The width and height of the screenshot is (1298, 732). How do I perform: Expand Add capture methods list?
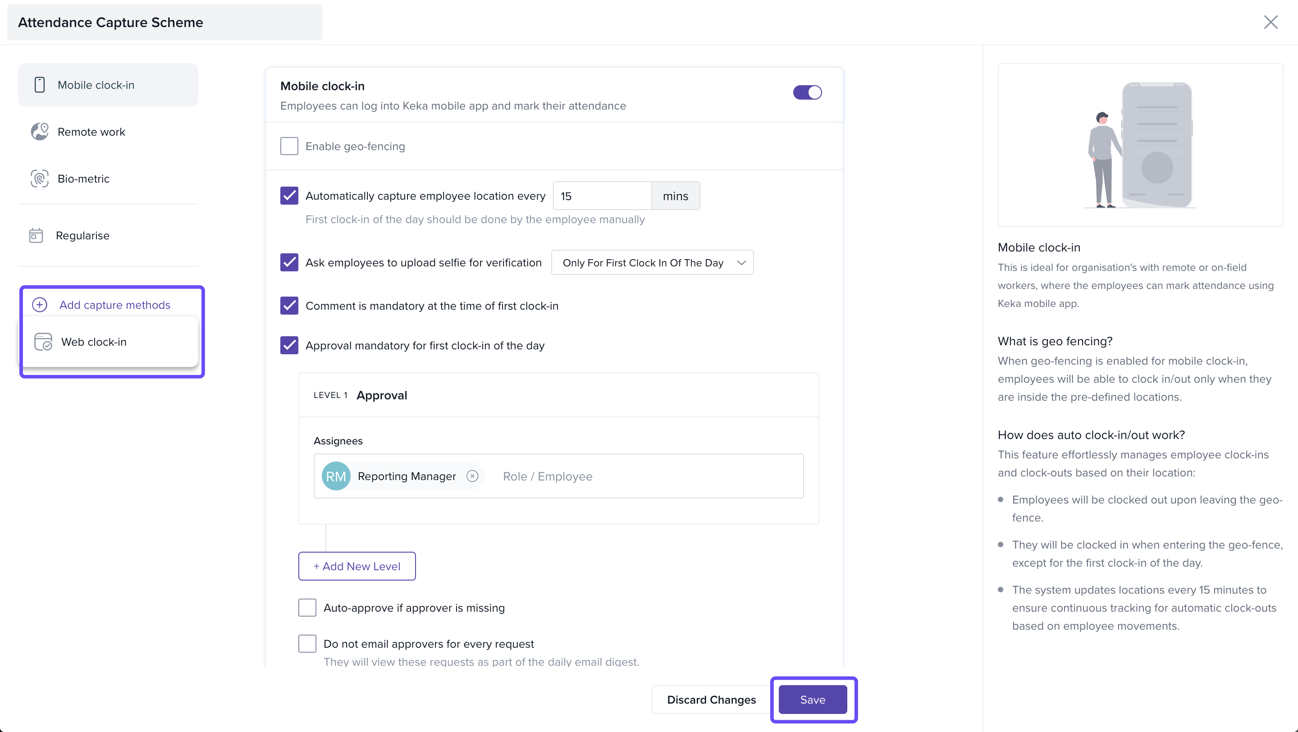pos(114,305)
